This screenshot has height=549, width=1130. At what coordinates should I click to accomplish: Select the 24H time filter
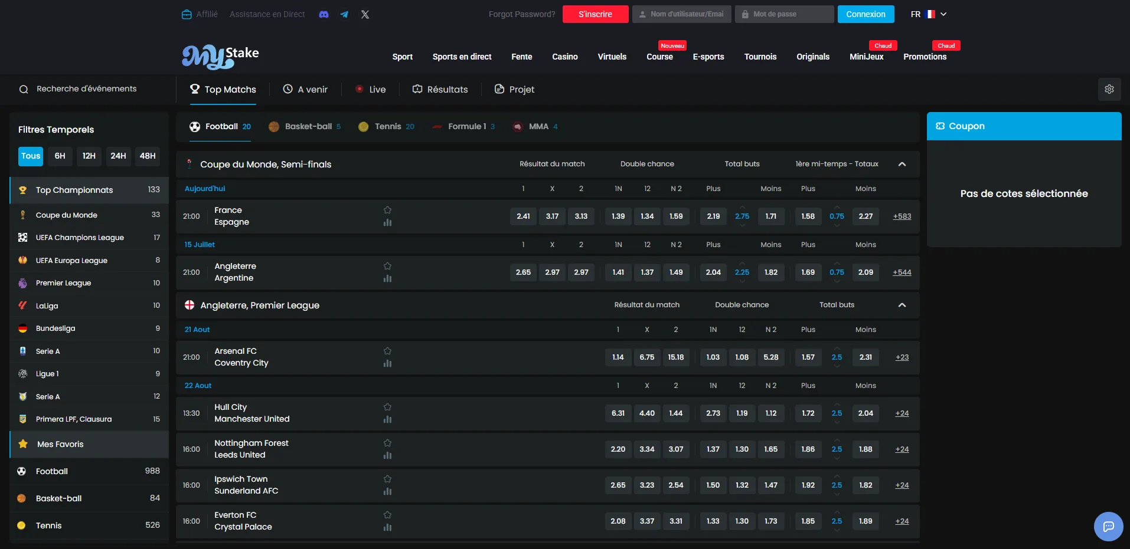118,156
